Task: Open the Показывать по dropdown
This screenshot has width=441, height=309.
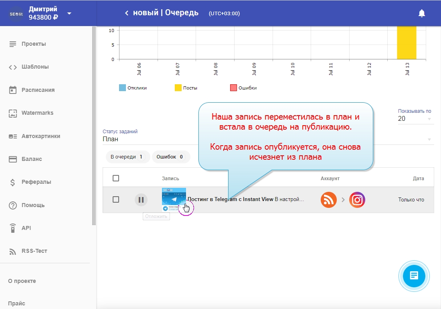Action: 415,119
